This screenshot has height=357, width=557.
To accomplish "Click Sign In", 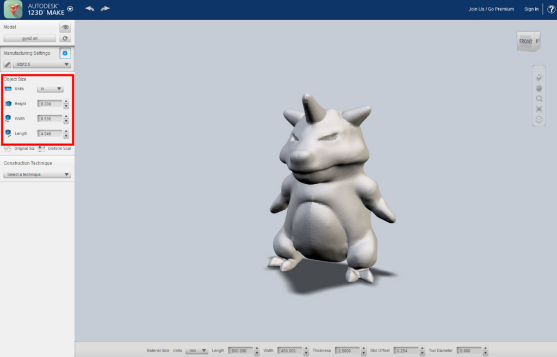I will click(x=531, y=9).
